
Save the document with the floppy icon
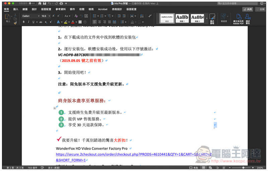pyautogui.click(x=45, y=3)
